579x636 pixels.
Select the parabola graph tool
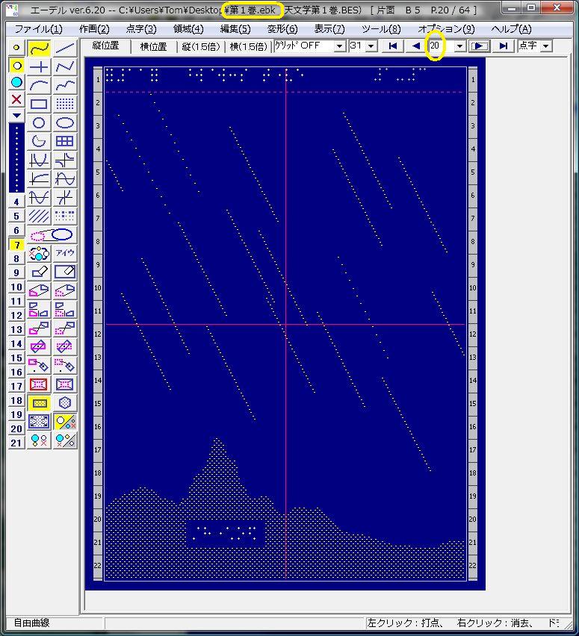[39, 160]
